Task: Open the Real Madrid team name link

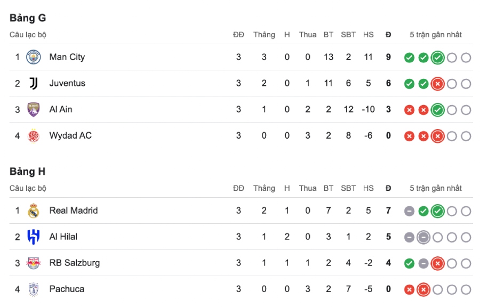Action: tap(74, 211)
